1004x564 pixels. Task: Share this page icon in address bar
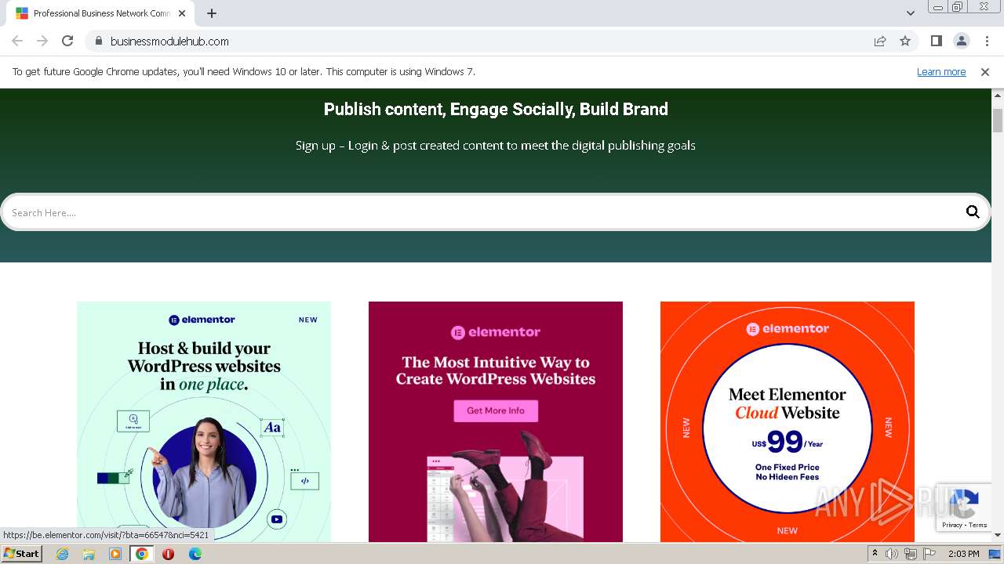(x=880, y=41)
